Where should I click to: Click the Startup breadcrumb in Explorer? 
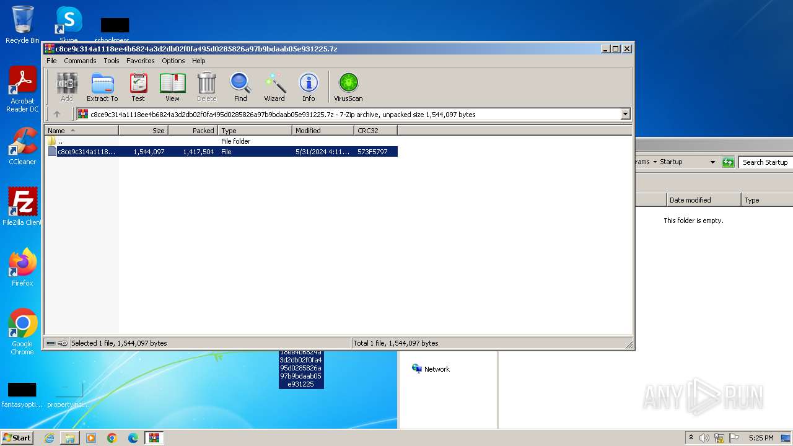[x=671, y=162]
